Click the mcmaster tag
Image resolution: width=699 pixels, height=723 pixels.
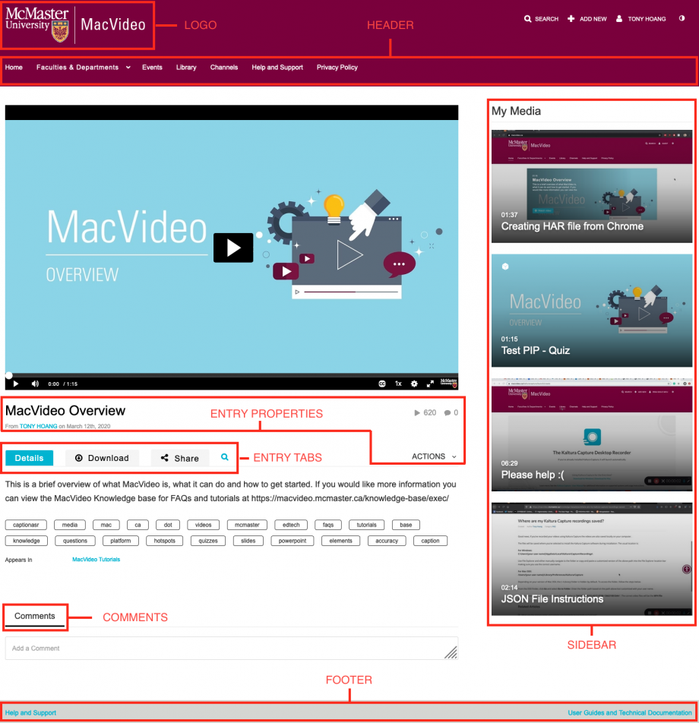[x=247, y=525]
